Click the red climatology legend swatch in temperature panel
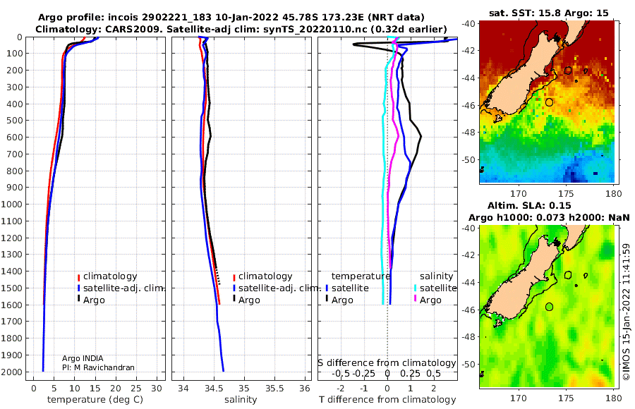 pyautogui.click(x=78, y=277)
